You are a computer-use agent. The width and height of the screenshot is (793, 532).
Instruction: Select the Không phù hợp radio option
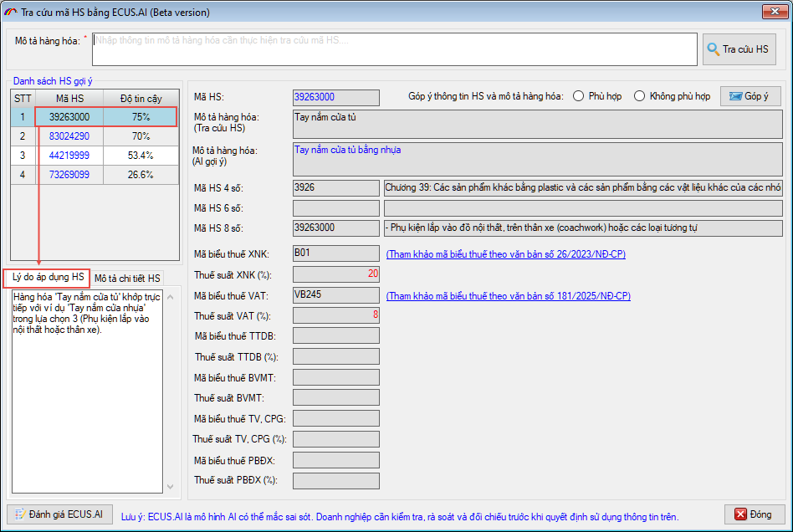[x=640, y=96]
